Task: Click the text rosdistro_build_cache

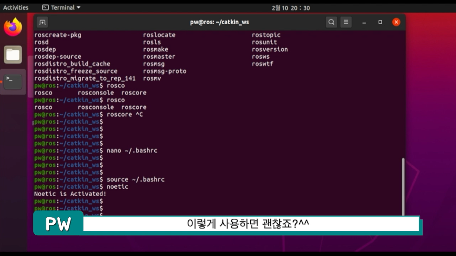Action: coord(72,64)
